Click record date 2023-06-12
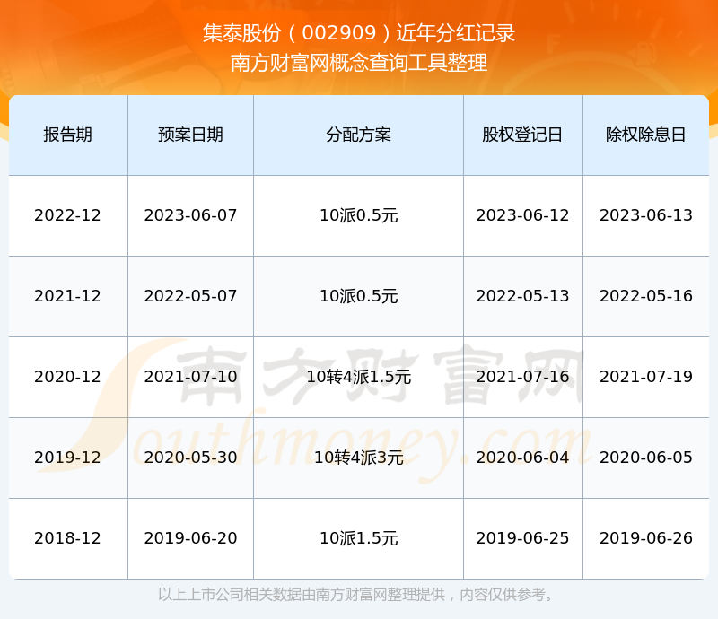718x619 pixels. [522, 215]
